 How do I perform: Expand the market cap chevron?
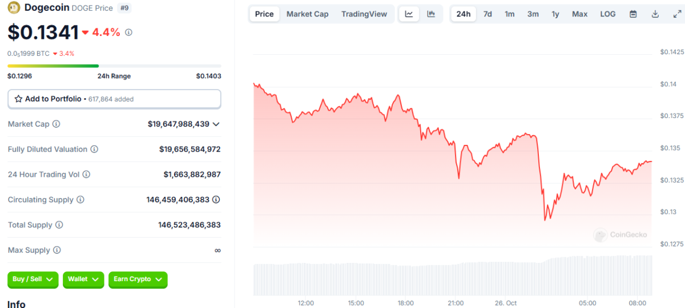(216, 124)
